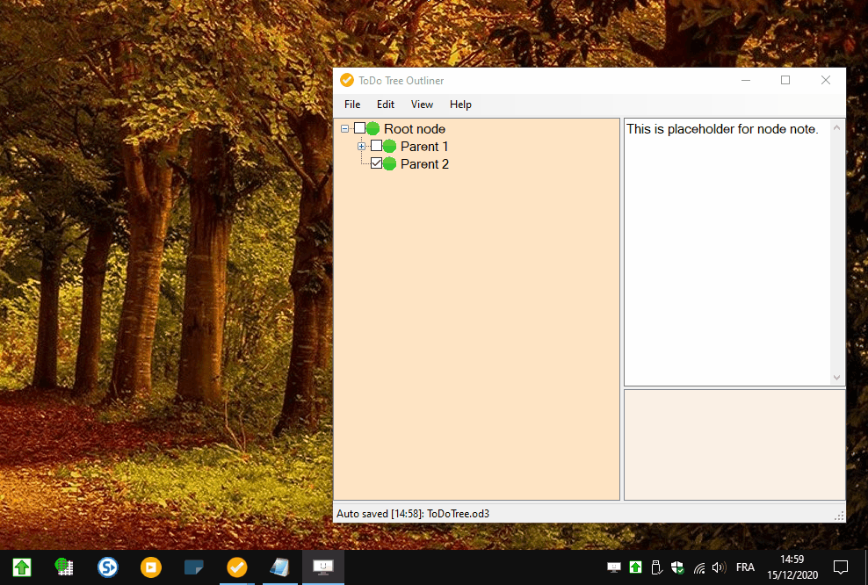Image resolution: width=868 pixels, height=585 pixels.
Task: Uncheck the Parent 2 checkbox
Action: click(376, 163)
